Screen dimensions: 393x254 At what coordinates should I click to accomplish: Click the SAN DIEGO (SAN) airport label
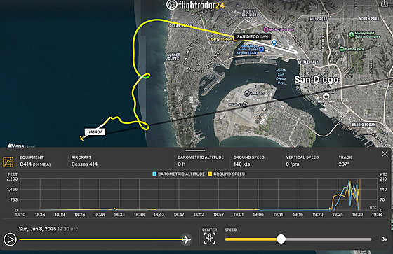tap(253, 37)
